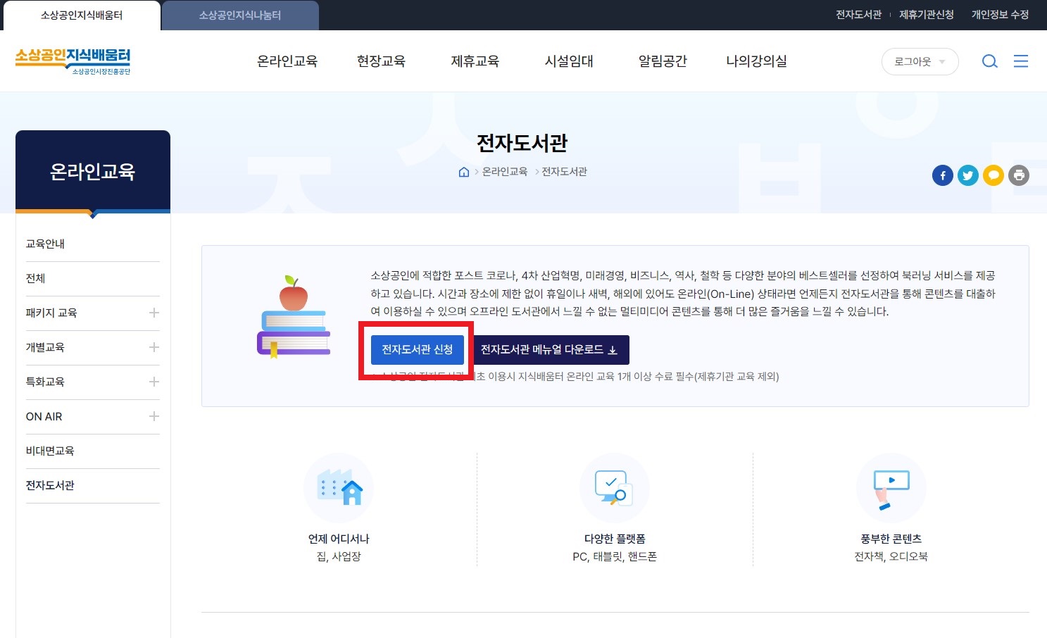Select 전자도서관 sidebar item
1047x638 pixels.
coord(50,485)
